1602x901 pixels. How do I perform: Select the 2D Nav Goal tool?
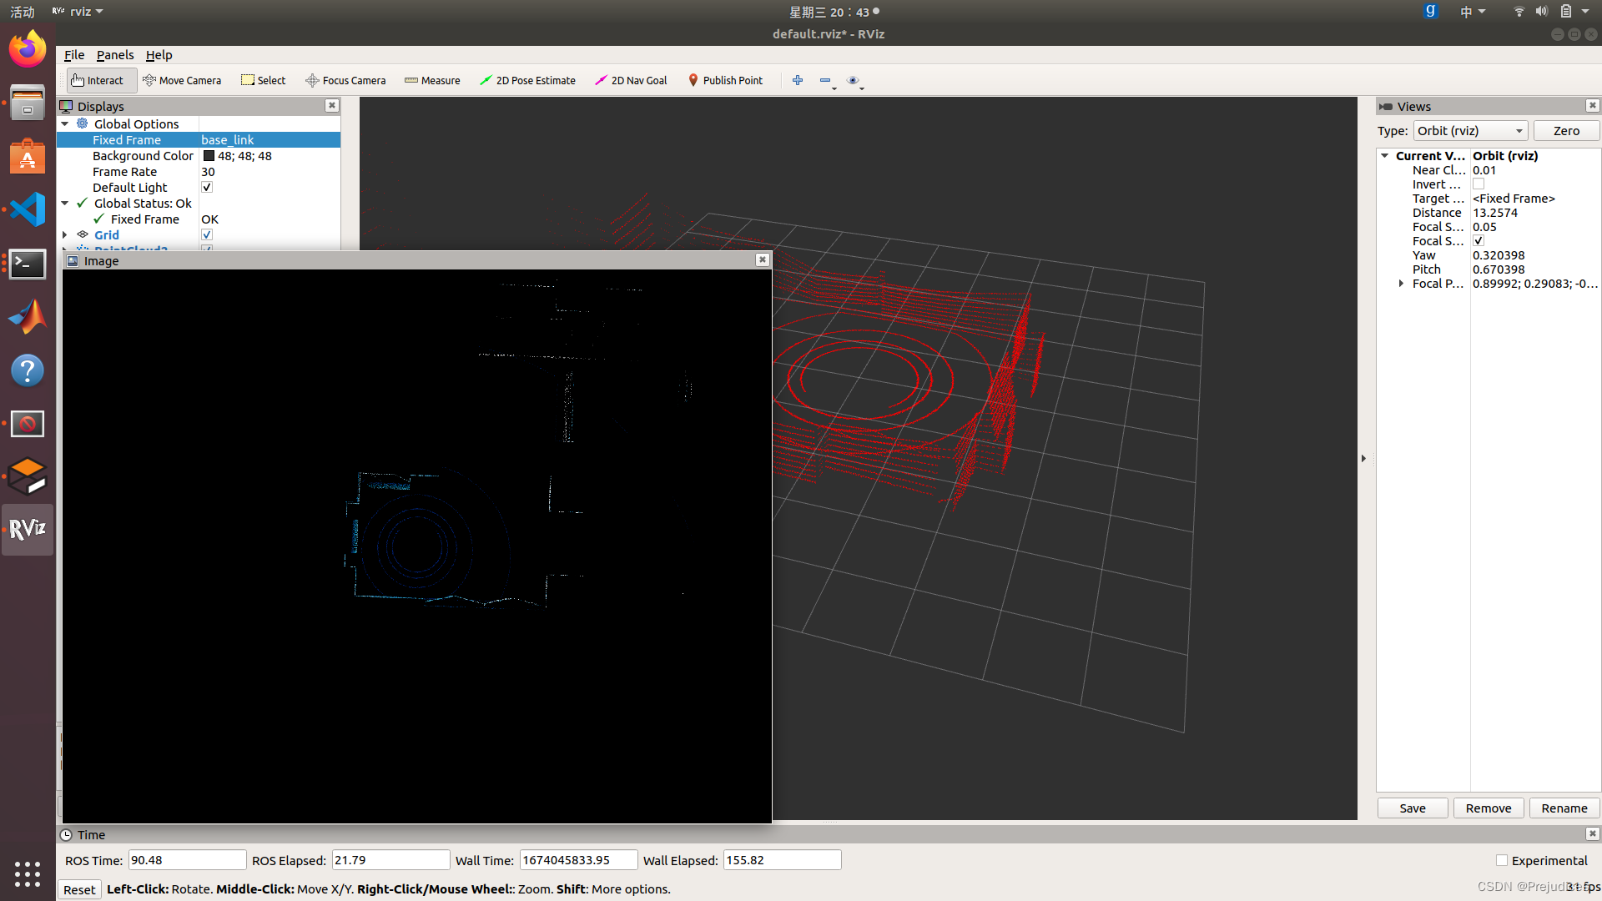[x=631, y=80]
